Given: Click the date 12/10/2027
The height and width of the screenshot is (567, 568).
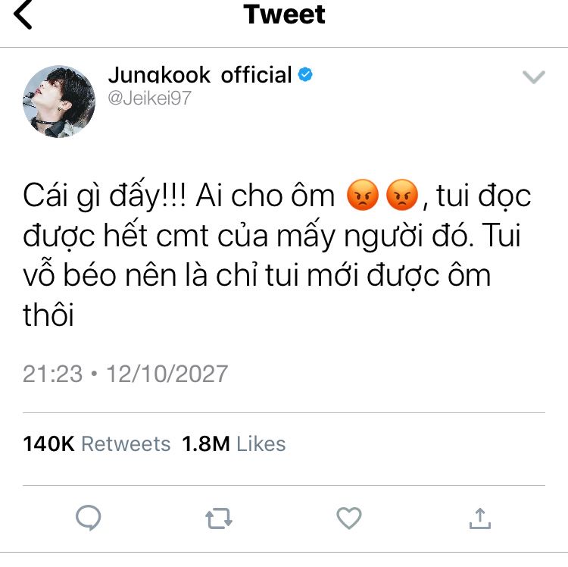Looking at the screenshot, I should coord(167,374).
